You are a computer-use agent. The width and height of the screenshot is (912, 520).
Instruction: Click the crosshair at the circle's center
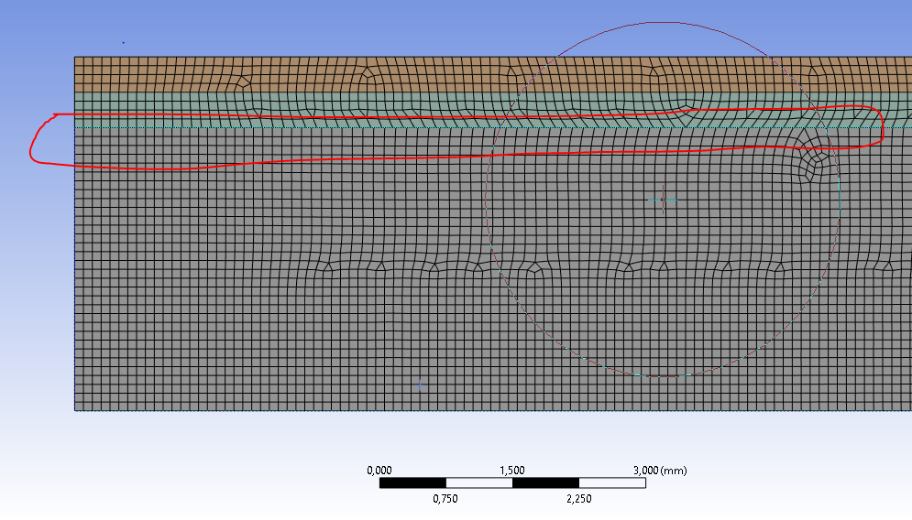pyautogui.click(x=663, y=200)
